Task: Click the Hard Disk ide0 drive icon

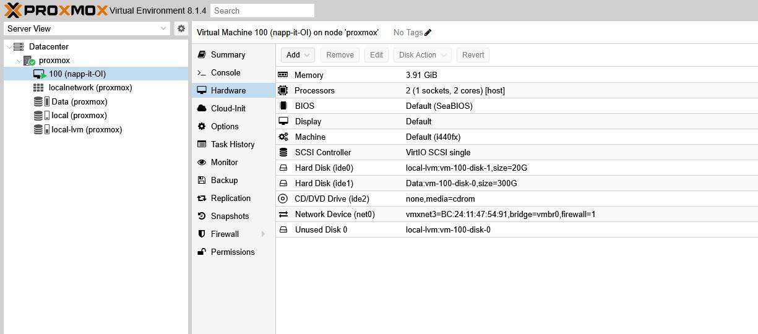Action: point(283,168)
